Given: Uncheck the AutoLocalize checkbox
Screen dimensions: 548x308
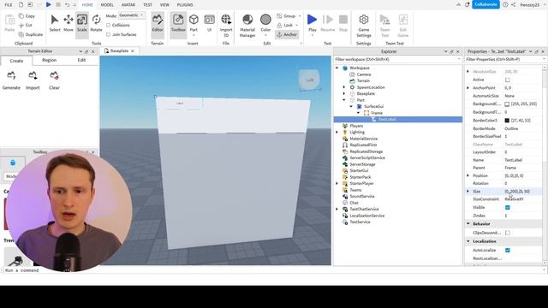Looking at the screenshot, I should (x=508, y=250).
